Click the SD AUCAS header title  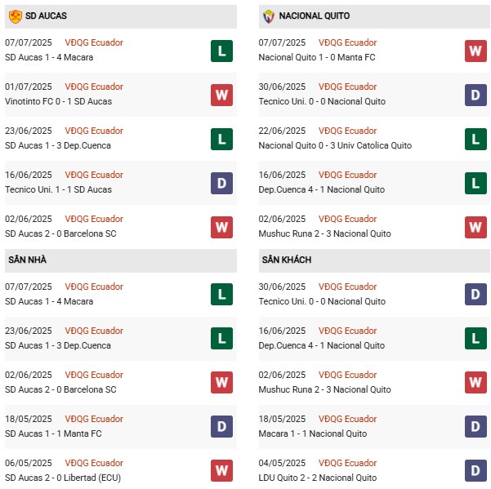(x=47, y=16)
